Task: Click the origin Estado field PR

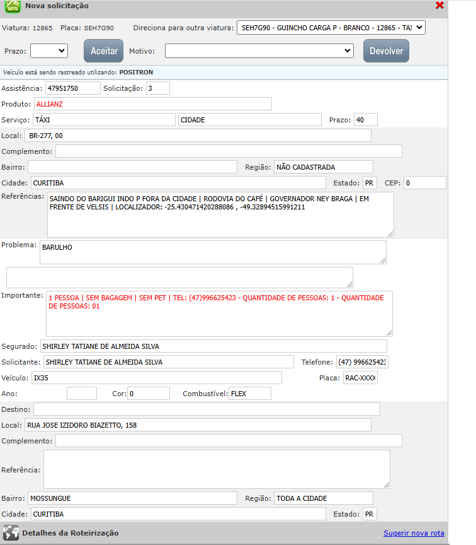Action: pos(370,183)
